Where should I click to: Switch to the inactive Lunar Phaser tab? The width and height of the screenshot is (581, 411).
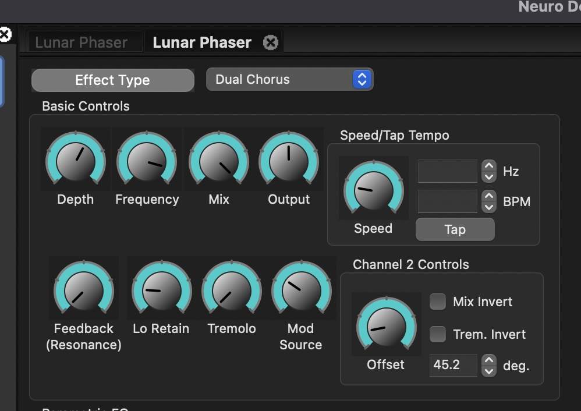82,42
